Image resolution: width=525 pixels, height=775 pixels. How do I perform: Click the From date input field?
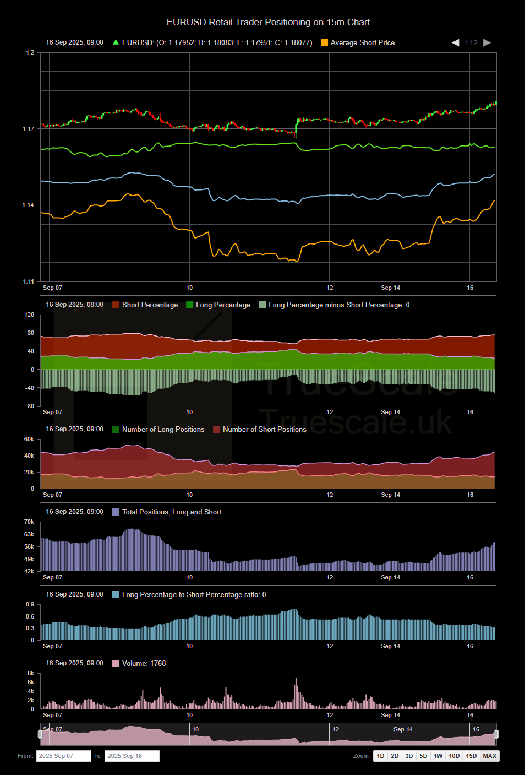[63, 756]
